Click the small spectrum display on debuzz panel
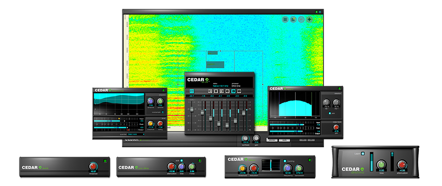Viewport: 442px width, 186px height. (271, 165)
